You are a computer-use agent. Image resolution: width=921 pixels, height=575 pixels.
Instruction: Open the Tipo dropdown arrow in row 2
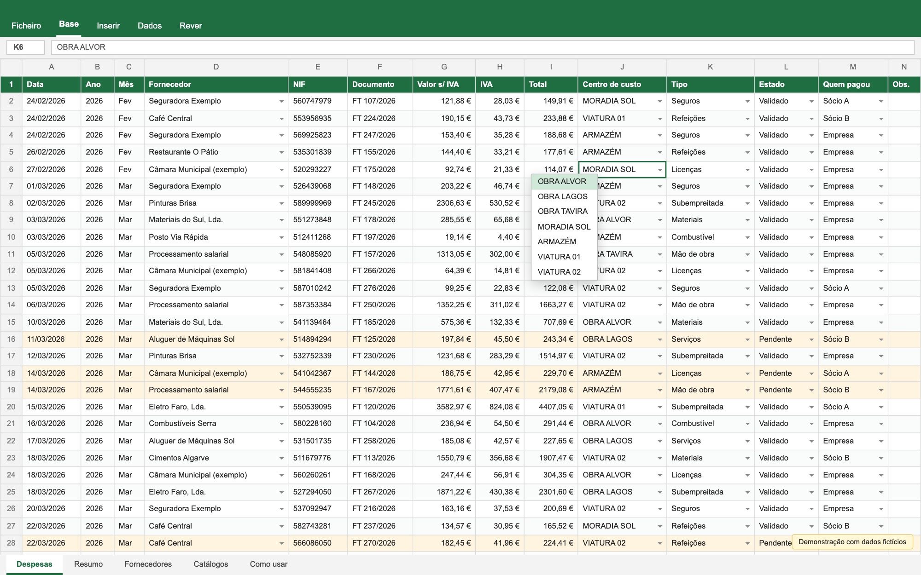[747, 102]
